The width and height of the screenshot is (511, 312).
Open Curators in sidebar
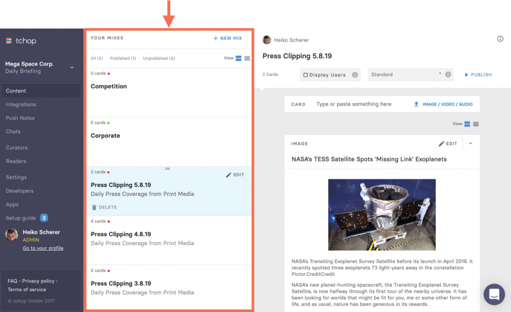click(16, 148)
